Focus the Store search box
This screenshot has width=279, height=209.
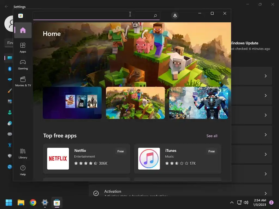(x=96, y=16)
